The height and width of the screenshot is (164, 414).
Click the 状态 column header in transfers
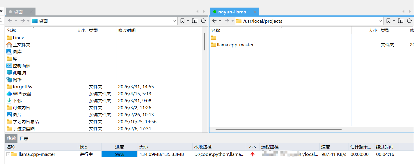[90, 147]
